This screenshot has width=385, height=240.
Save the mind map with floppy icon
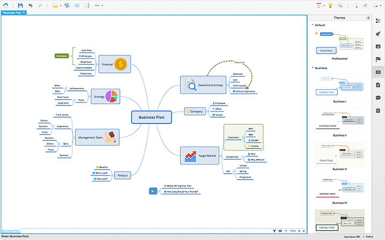point(20,5)
